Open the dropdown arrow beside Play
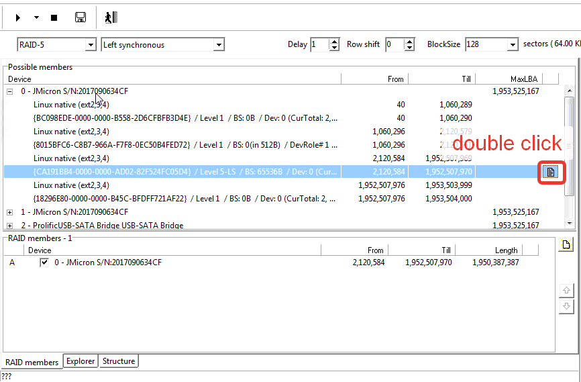 coord(36,17)
